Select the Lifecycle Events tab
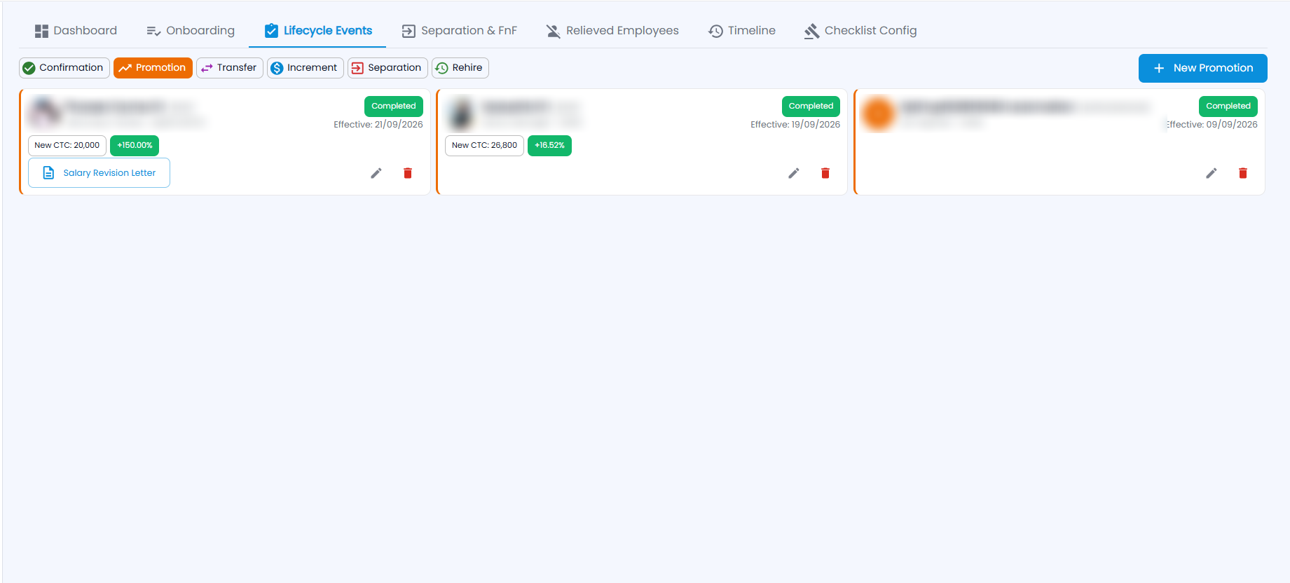This screenshot has width=1290, height=583. click(317, 31)
